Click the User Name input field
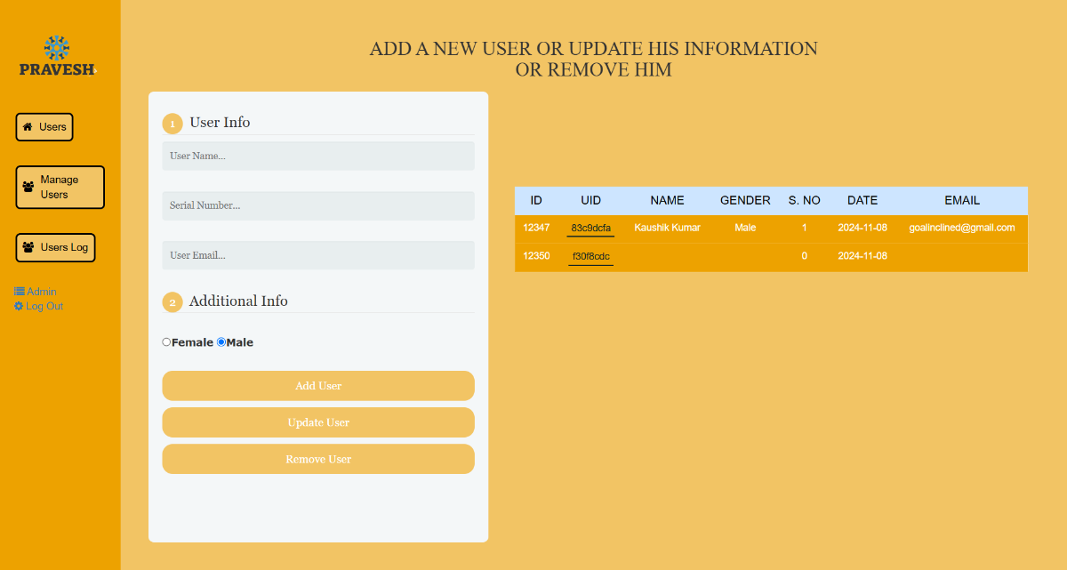The image size is (1067, 570). (318, 156)
